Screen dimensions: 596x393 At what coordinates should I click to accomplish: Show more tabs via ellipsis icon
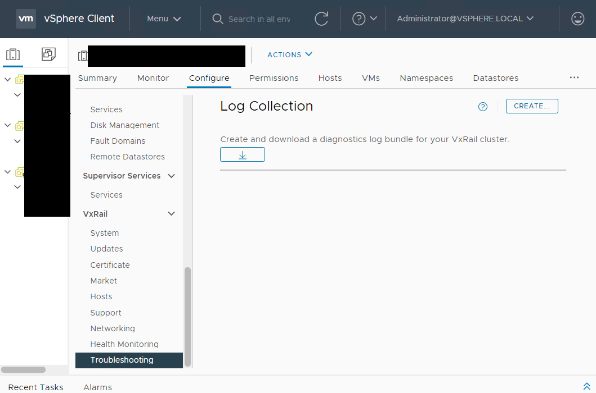point(574,77)
